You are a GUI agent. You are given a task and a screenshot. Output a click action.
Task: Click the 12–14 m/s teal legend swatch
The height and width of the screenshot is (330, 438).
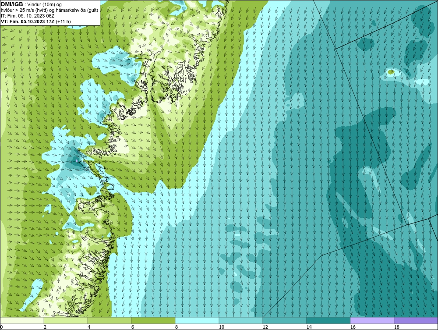(x=284, y=320)
